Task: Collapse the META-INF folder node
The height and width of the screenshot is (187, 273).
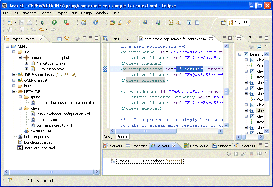Action: tap(14, 92)
